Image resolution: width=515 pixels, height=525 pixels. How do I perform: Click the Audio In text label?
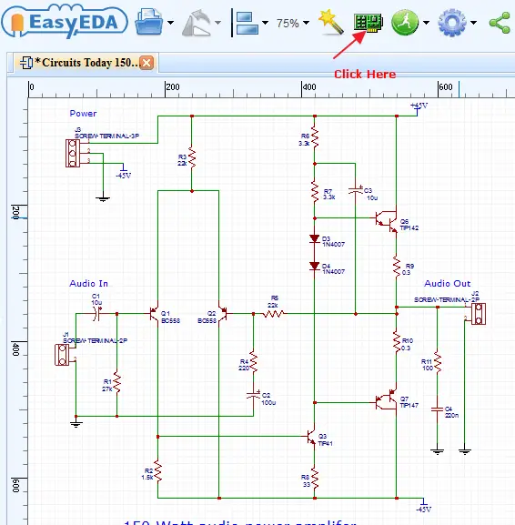click(x=89, y=284)
